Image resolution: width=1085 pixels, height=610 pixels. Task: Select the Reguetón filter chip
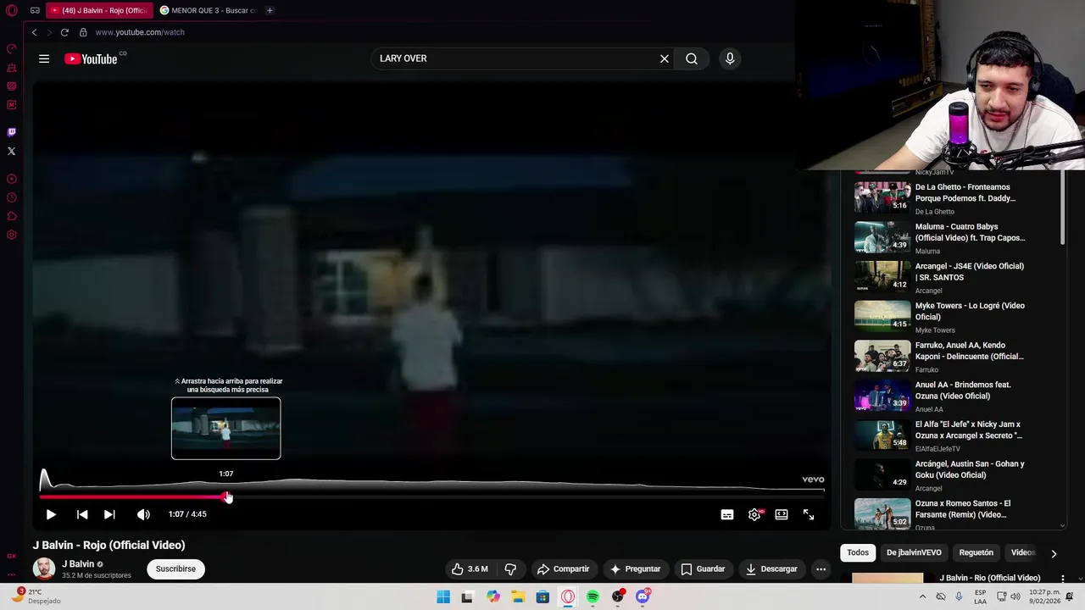click(x=976, y=553)
